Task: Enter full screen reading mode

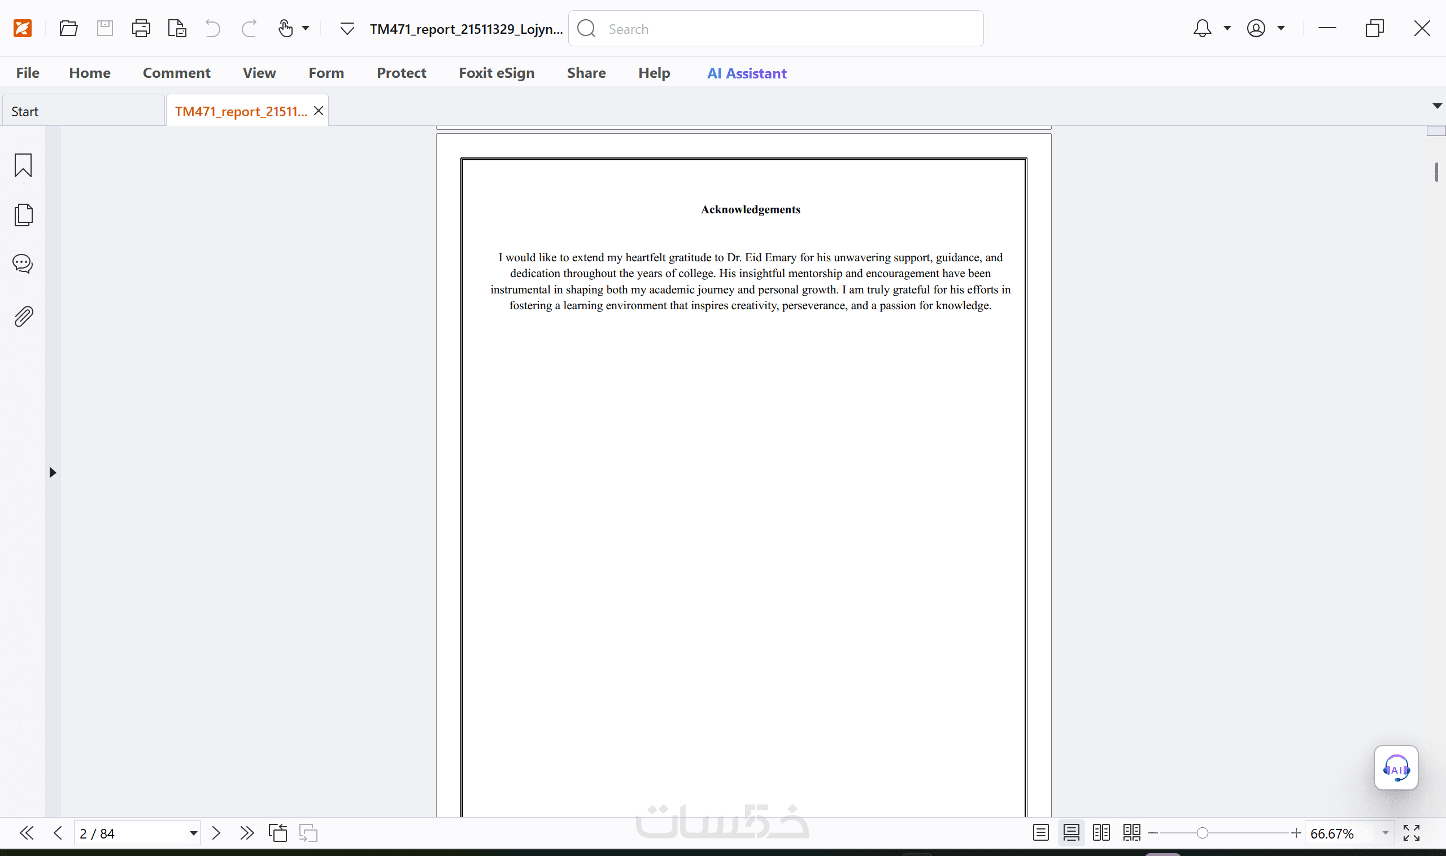Action: click(x=1412, y=833)
